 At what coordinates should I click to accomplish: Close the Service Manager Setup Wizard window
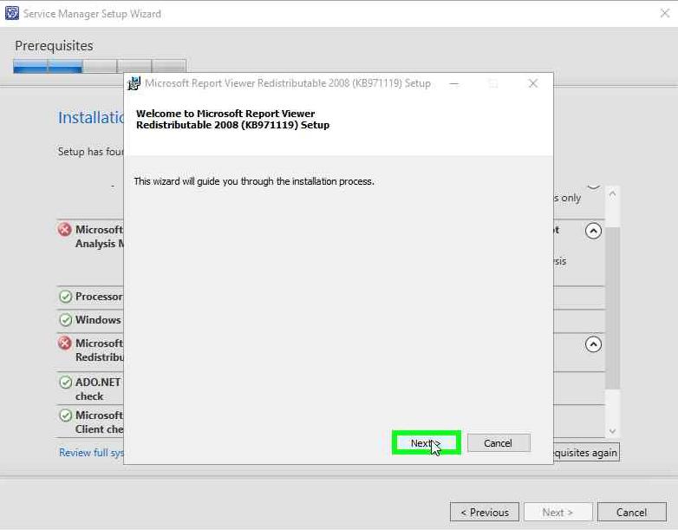665,13
